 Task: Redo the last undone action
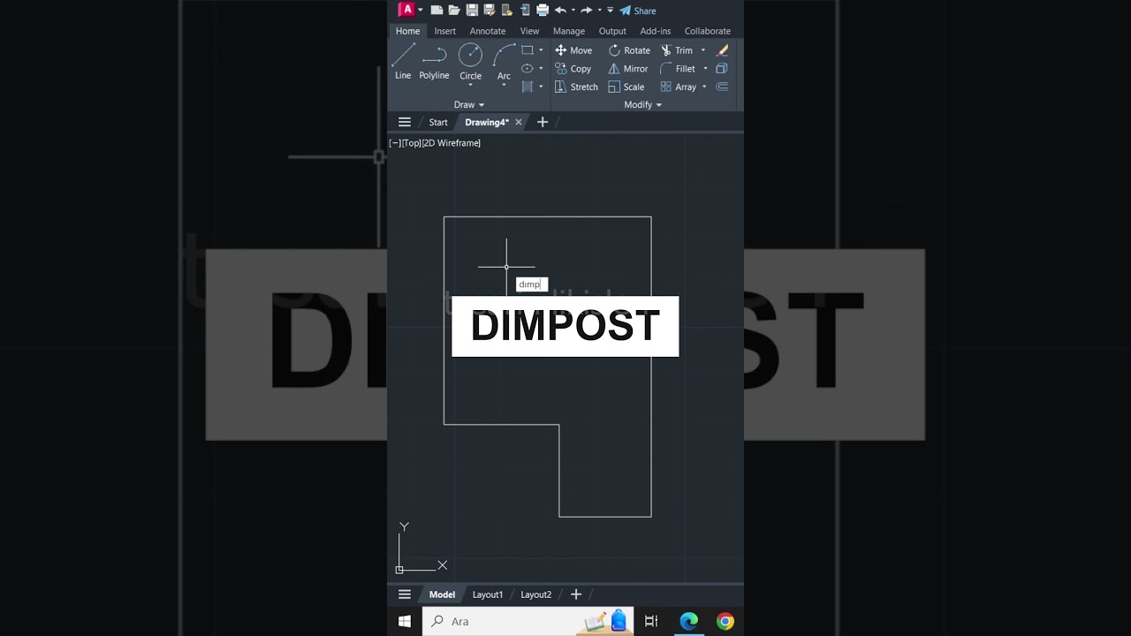point(587,10)
